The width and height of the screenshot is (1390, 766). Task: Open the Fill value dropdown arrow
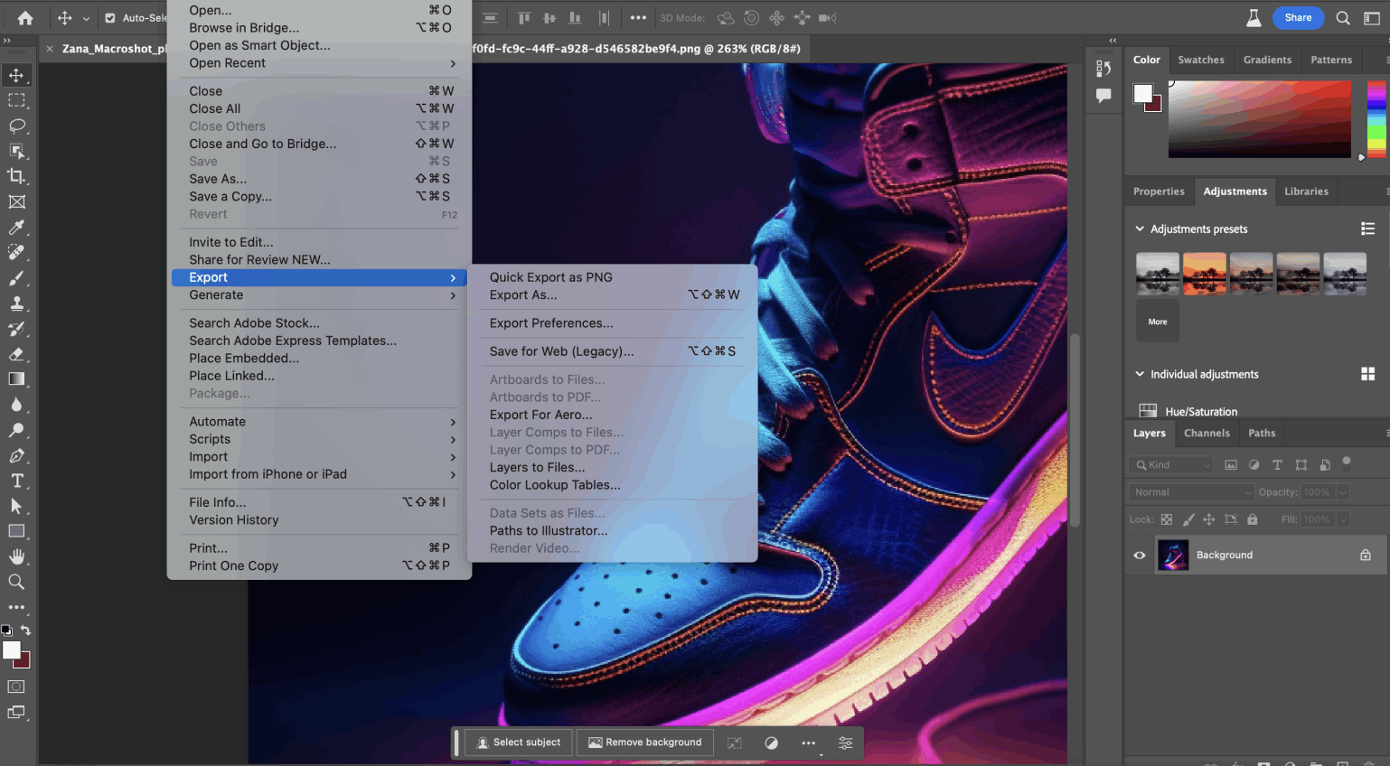(1343, 519)
